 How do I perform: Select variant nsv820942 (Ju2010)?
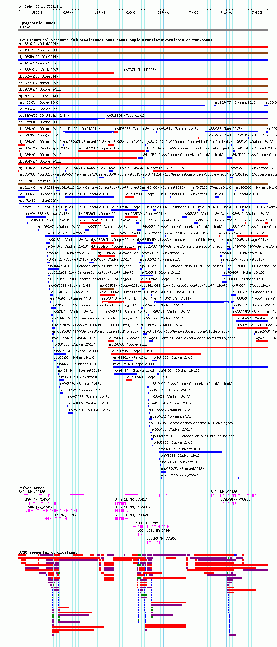click(169, 168)
